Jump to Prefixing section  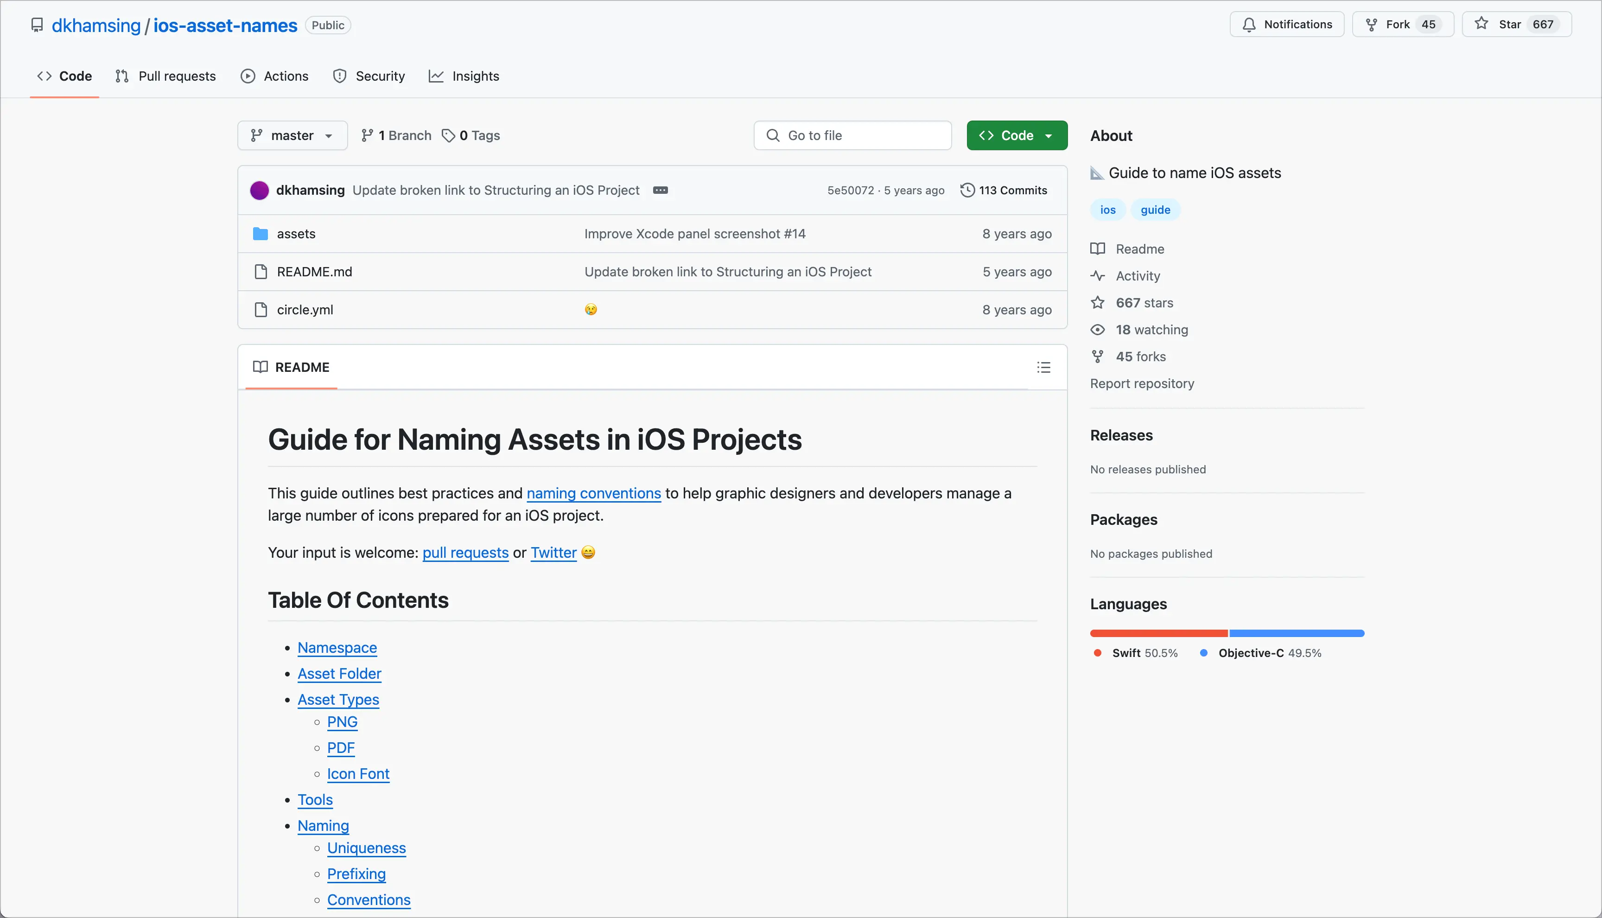[x=356, y=874]
